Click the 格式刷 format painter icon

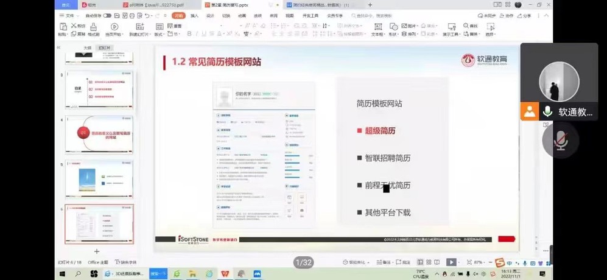pos(93,27)
